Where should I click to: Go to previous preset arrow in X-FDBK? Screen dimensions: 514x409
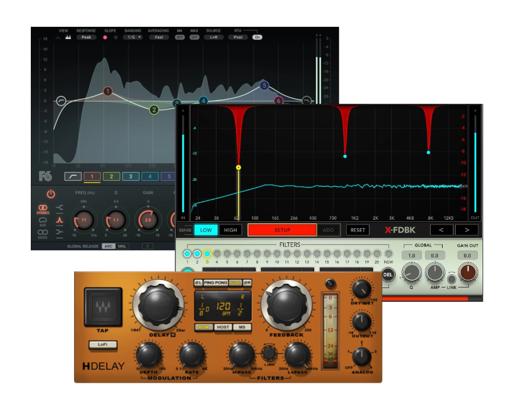(x=441, y=230)
